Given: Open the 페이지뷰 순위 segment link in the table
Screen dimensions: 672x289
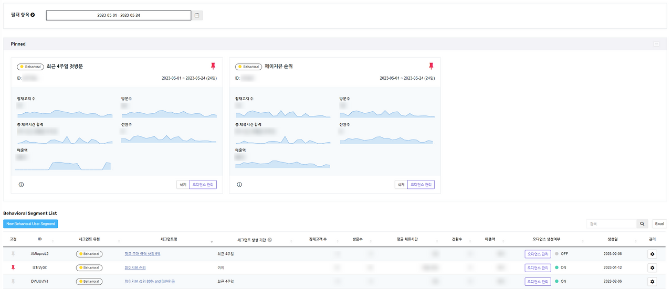Looking at the screenshot, I should pyautogui.click(x=135, y=267).
